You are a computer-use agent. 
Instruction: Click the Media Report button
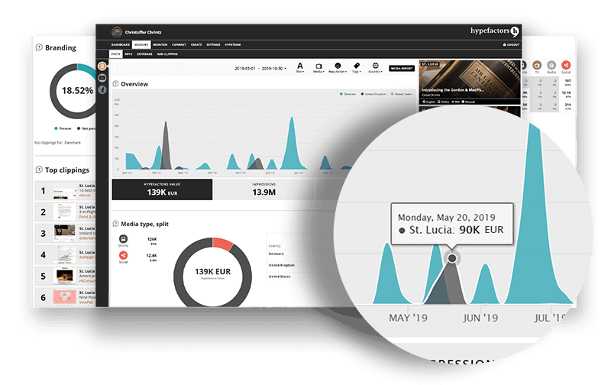pyautogui.click(x=401, y=68)
